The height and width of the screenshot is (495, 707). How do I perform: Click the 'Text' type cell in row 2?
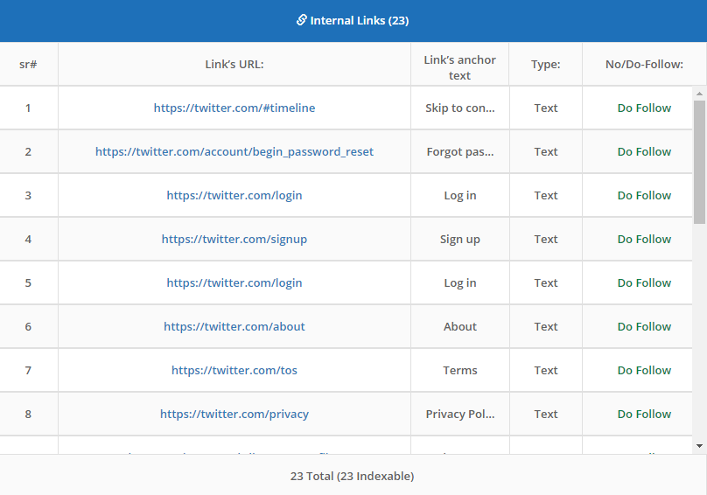pos(546,151)
